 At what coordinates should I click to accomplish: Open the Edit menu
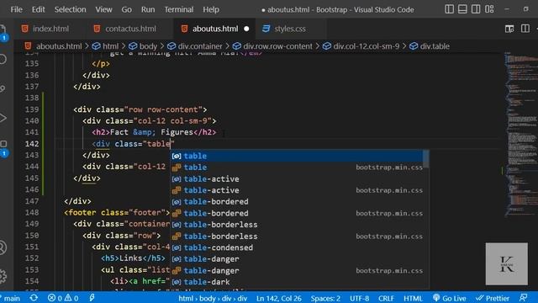pyautogui.click(x=38, y=9)
